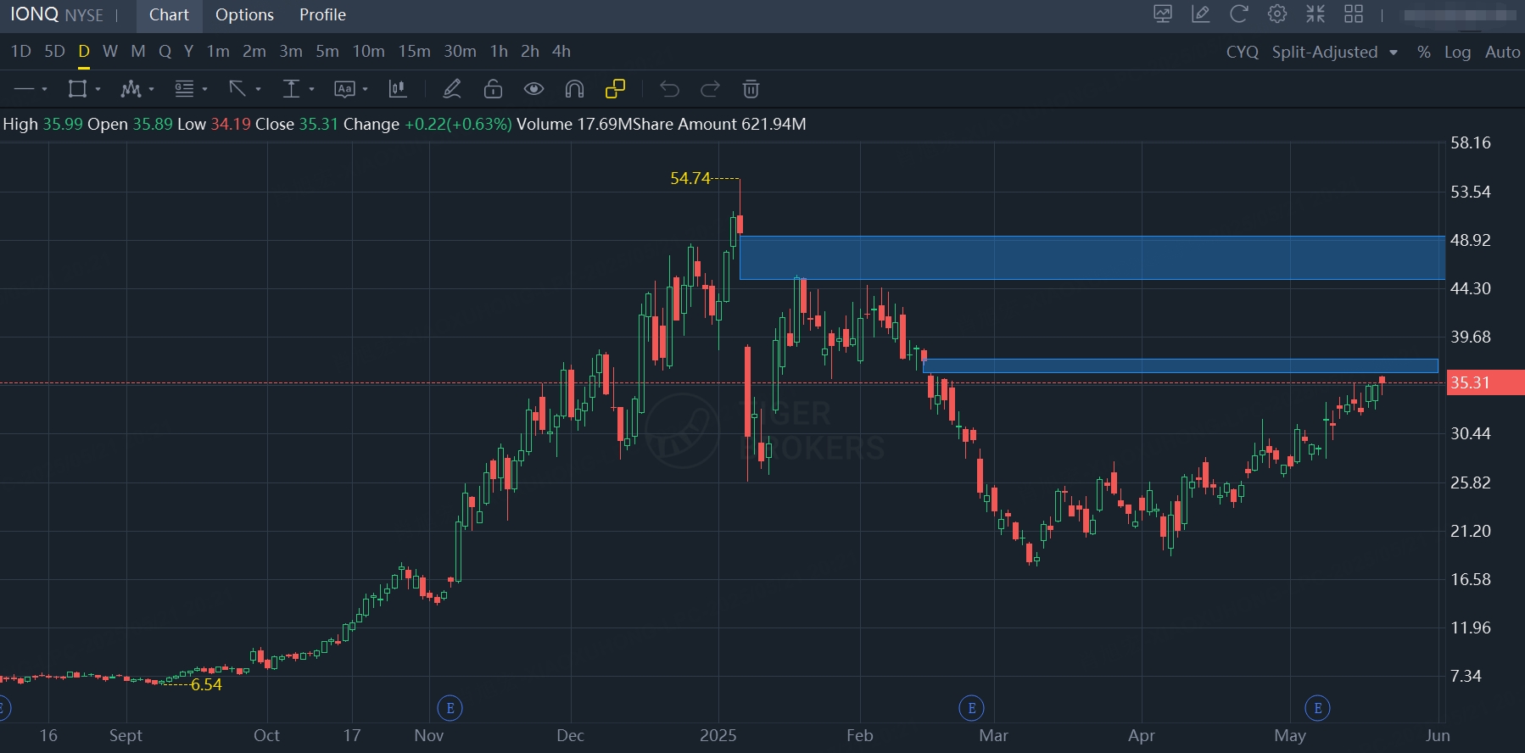Select the 5m interval
The image size is (1525, 753).
point(327,52)
